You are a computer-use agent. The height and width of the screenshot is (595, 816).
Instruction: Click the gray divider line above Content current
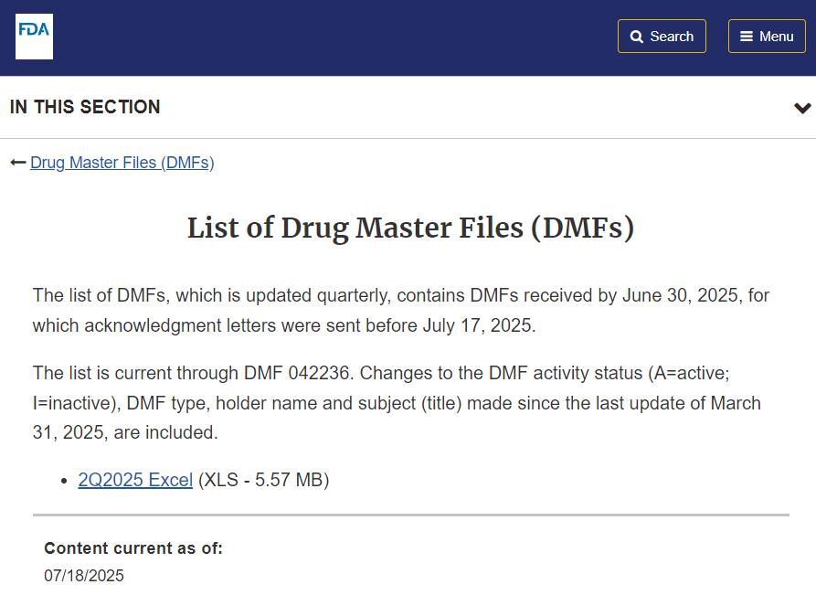click(410, 515)
